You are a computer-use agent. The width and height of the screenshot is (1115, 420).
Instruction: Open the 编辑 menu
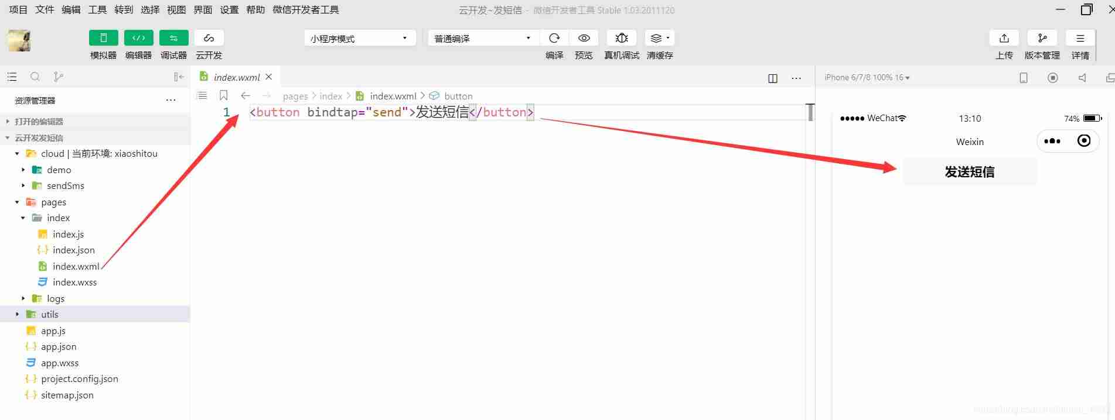(71, 10)
